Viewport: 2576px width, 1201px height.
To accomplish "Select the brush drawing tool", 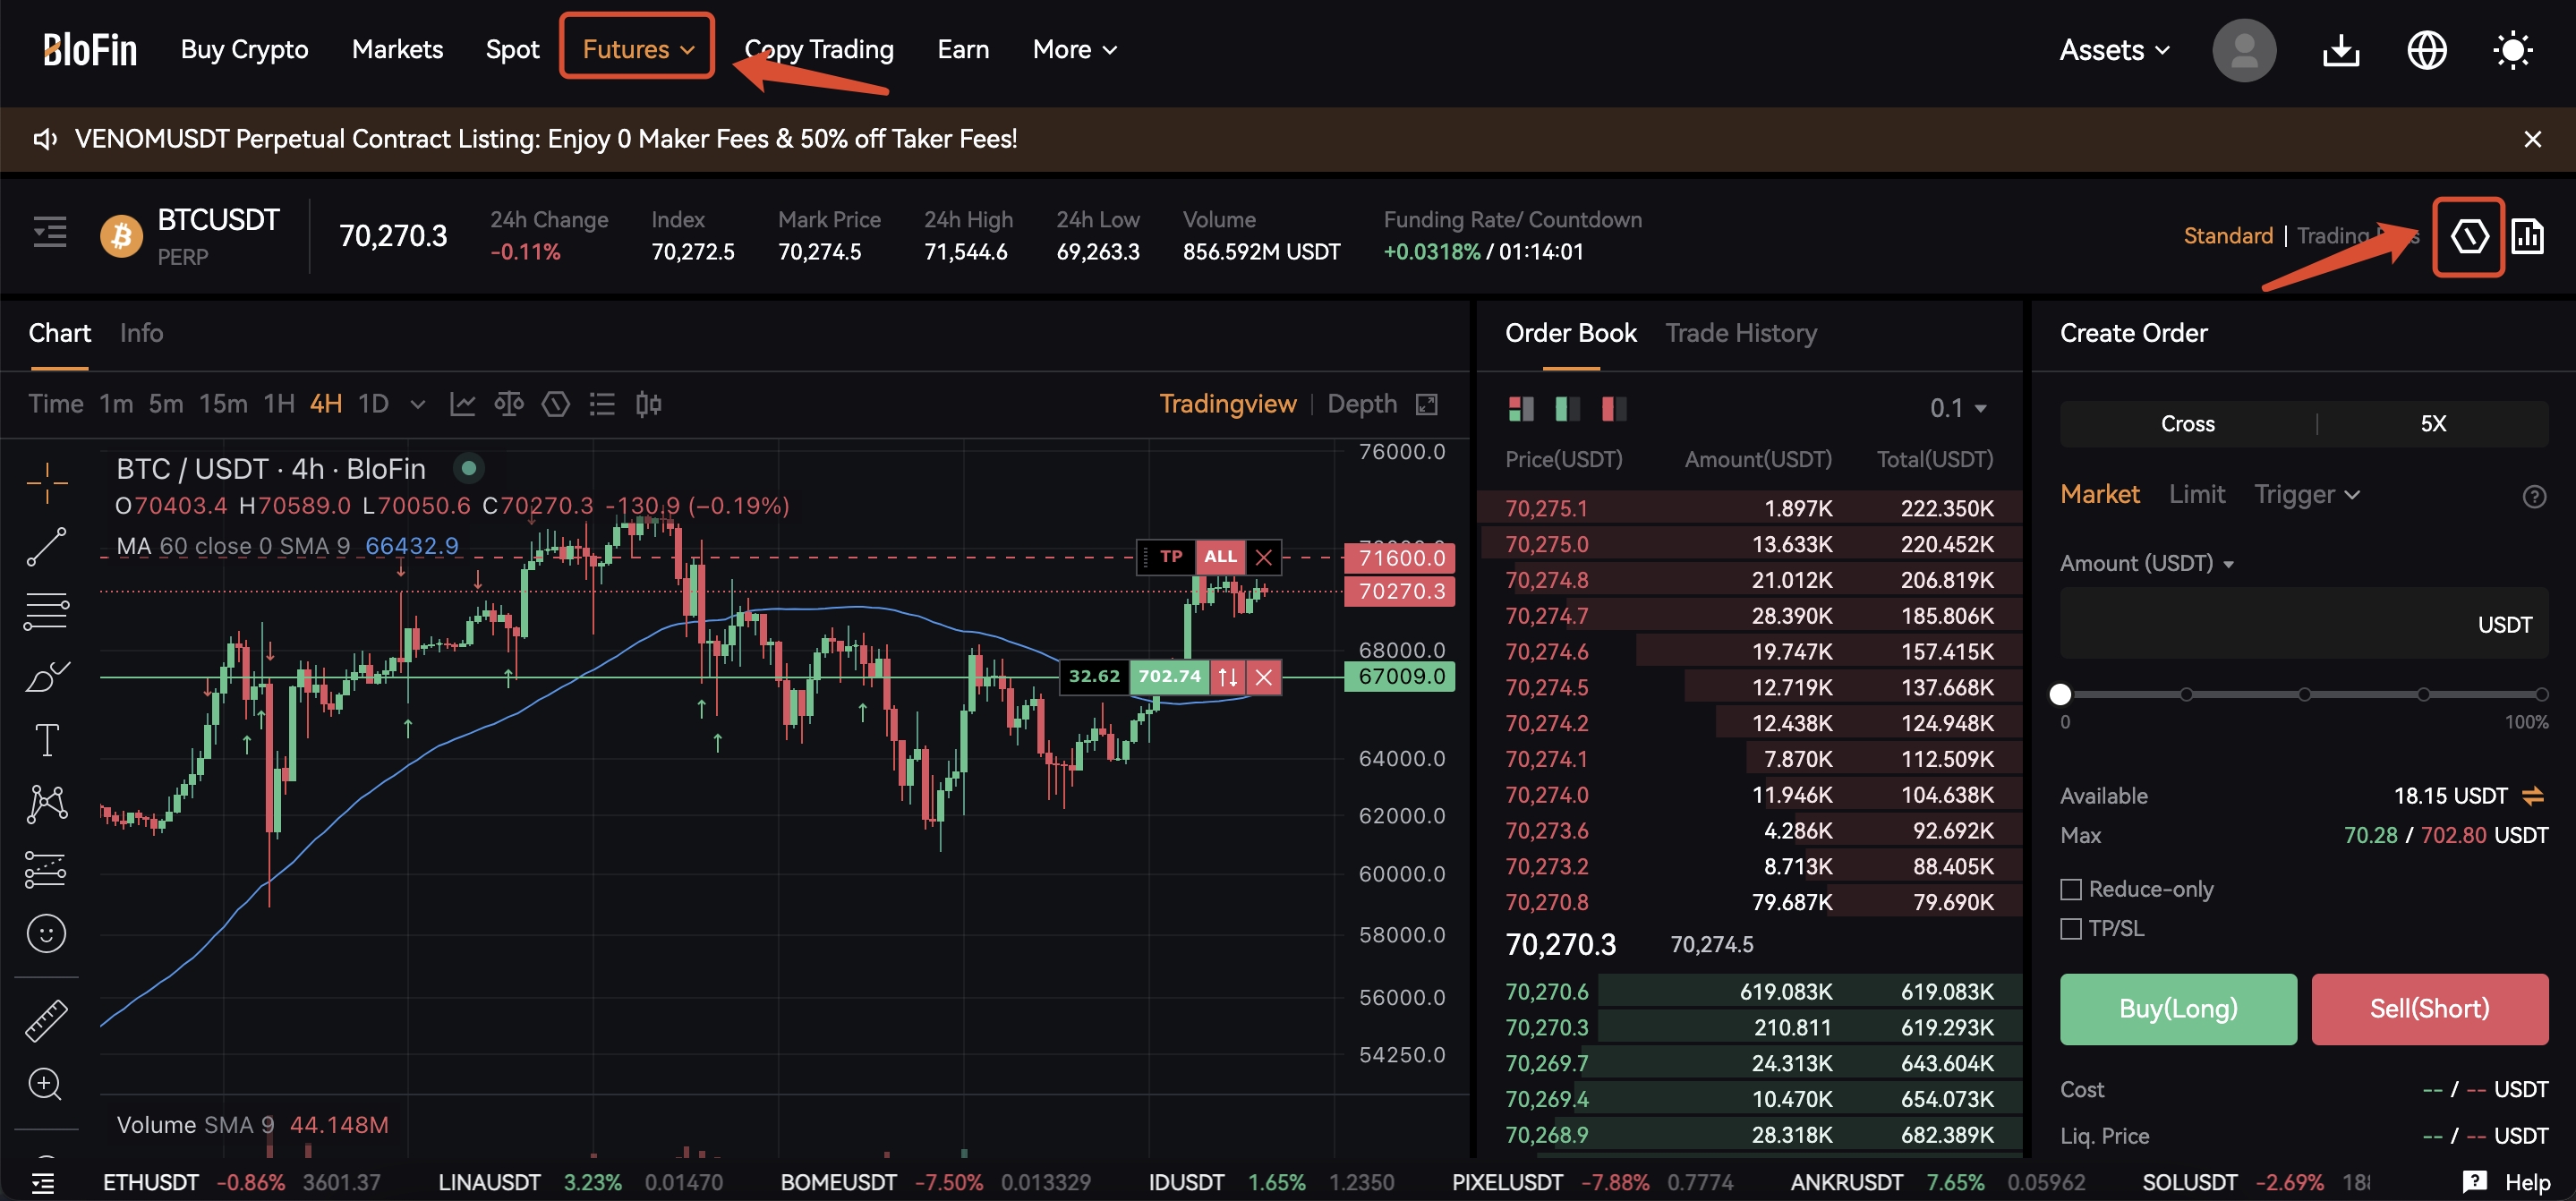I will pyautogui.click(x=47, y=676).
